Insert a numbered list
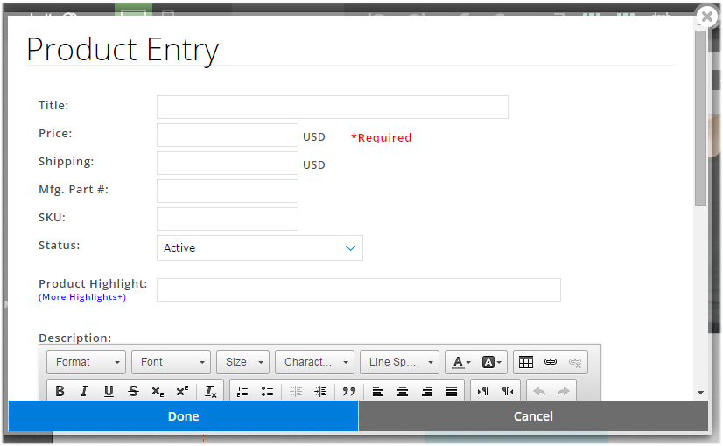 tap(242, 391)
